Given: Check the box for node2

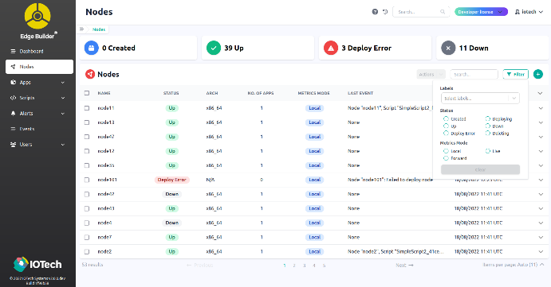Looking at the screenshot, I should [x=87, y=251].
